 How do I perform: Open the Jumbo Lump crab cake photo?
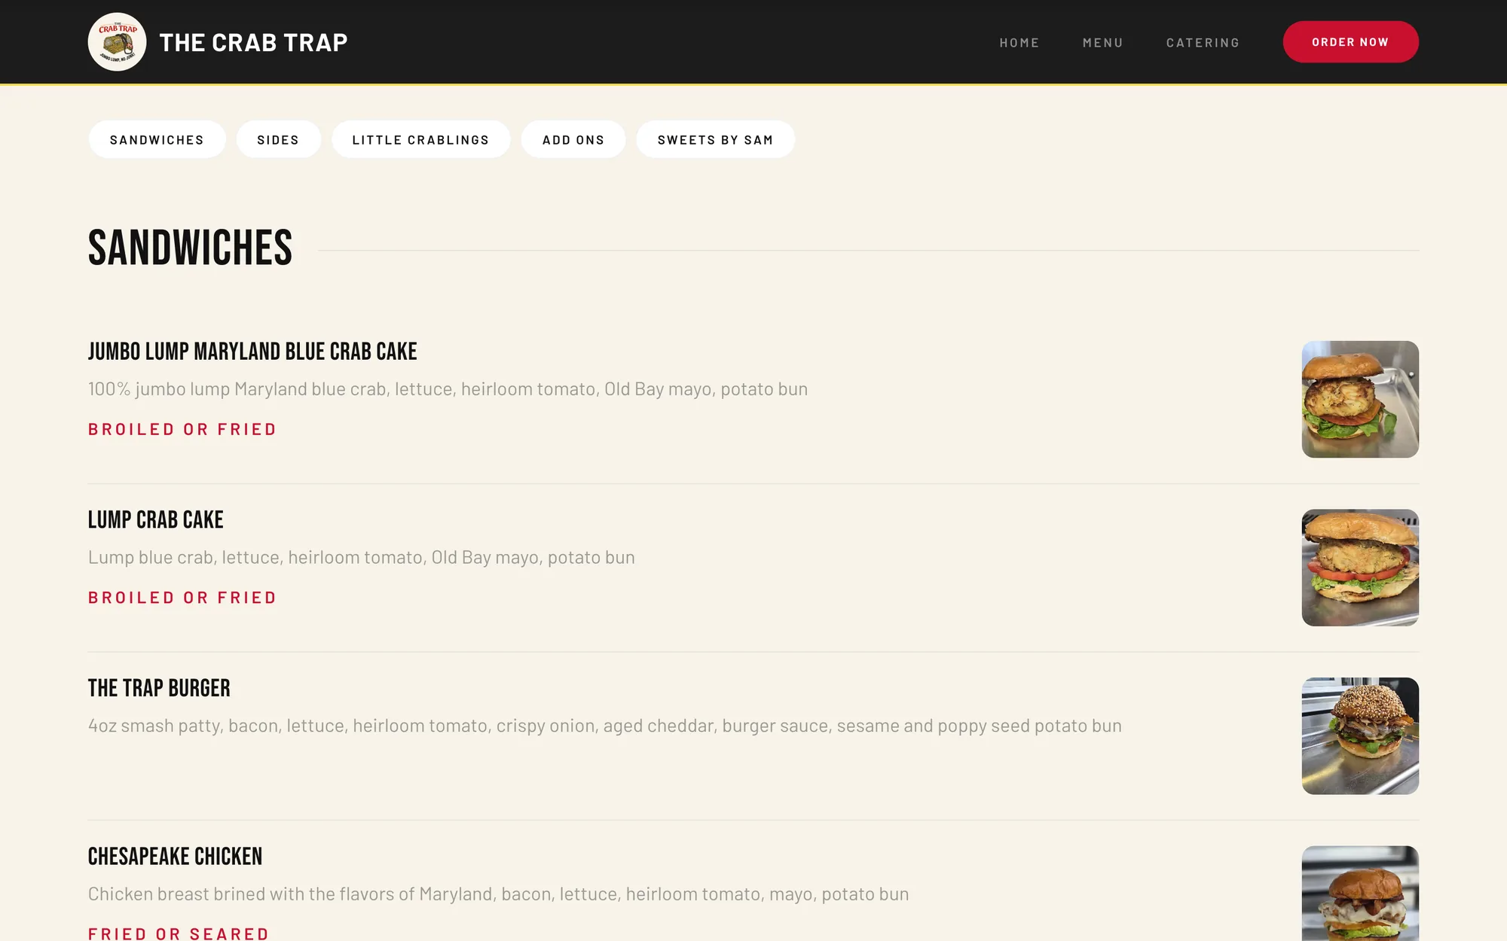pyautogui.click(x=1360, y=399)
